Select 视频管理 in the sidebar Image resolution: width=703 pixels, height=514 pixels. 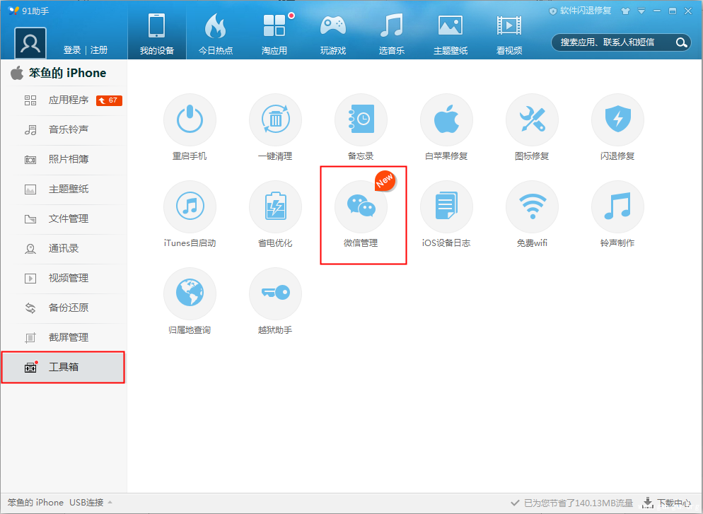pos(64,278)
